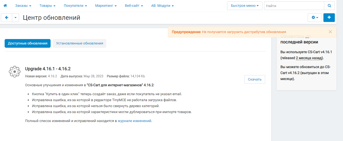Go back using the left arrow button
Screen dimensions: 343x141
point(7,18)
